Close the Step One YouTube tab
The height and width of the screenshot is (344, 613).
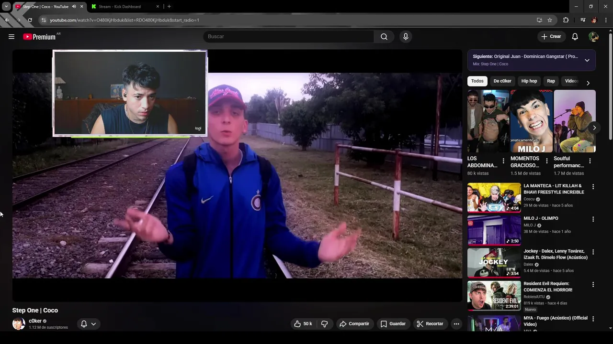tap(81, 7)
